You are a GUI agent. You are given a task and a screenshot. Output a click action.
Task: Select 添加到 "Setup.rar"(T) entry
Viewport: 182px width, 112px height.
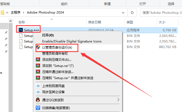[x=58, y=66]
